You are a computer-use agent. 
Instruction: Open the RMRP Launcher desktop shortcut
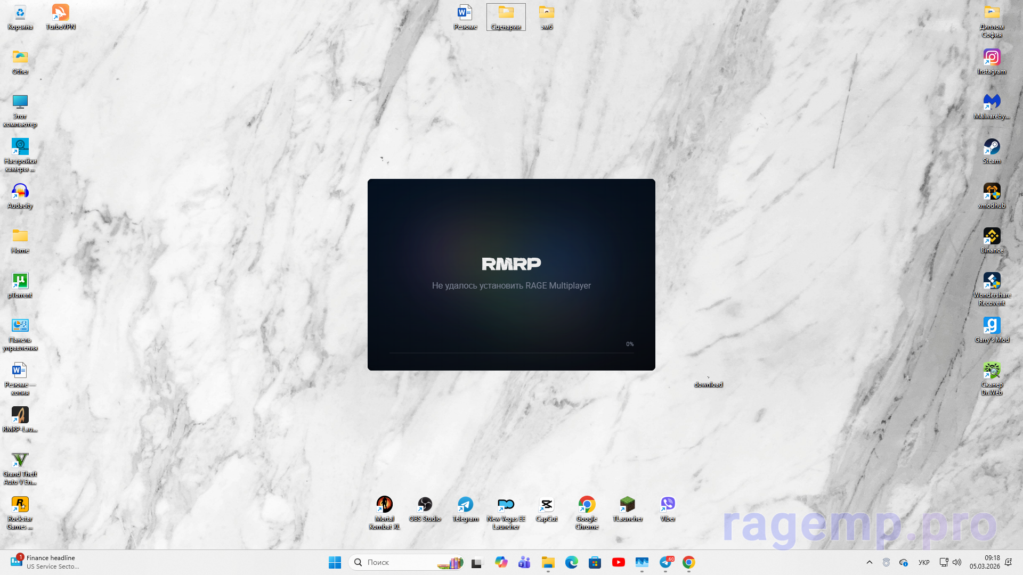(x=20, y=416)
